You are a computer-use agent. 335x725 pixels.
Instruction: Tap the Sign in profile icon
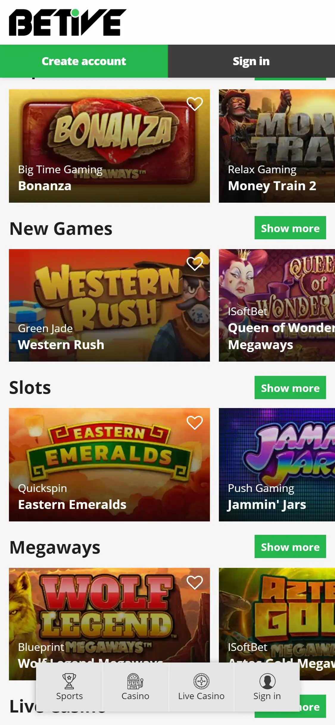pos(267,681)
